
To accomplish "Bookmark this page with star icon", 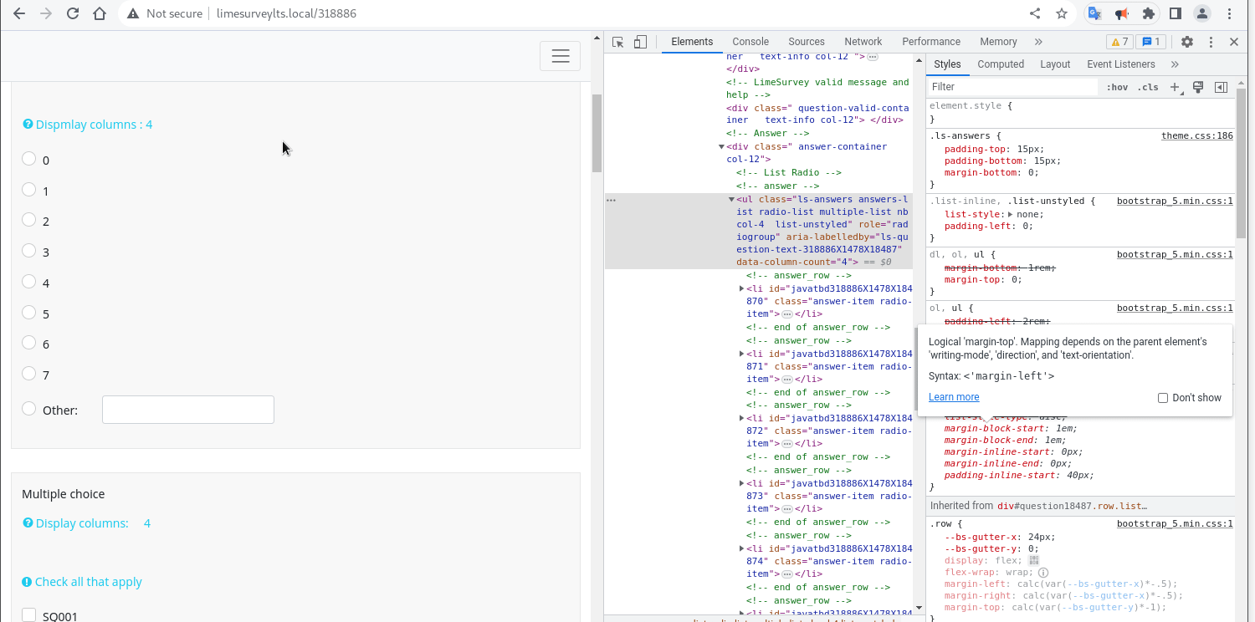I will coord(1062,13).
